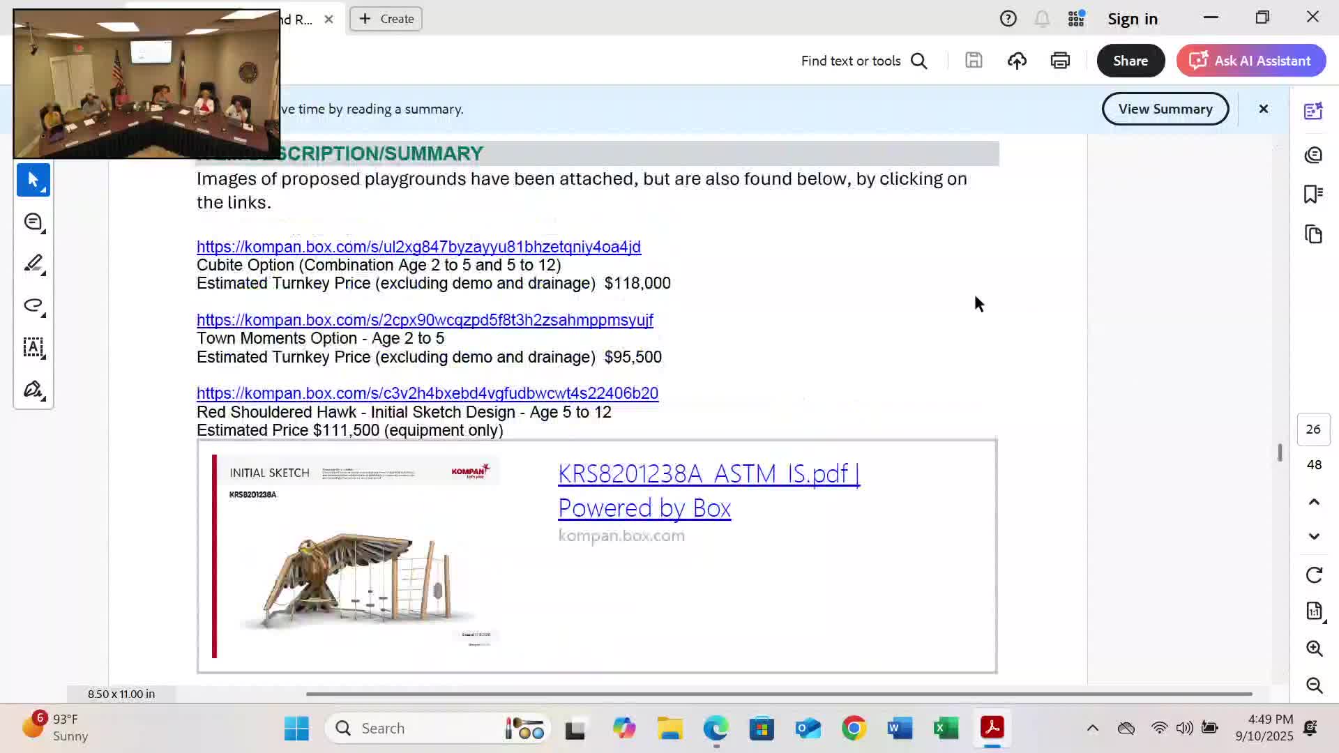Click the View Summary button

point(1165,109)
